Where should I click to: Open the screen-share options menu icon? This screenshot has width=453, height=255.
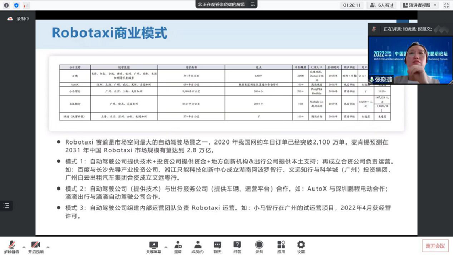pyautogui.click(x=253, y=4)
